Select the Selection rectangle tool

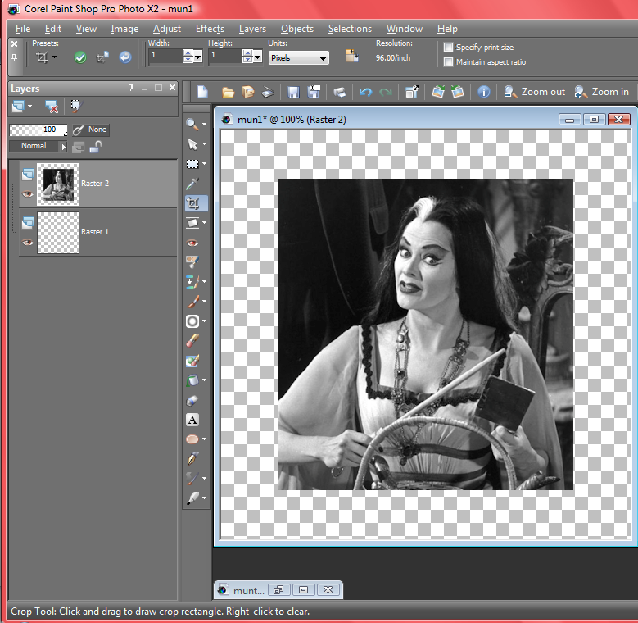pos(192,164)
